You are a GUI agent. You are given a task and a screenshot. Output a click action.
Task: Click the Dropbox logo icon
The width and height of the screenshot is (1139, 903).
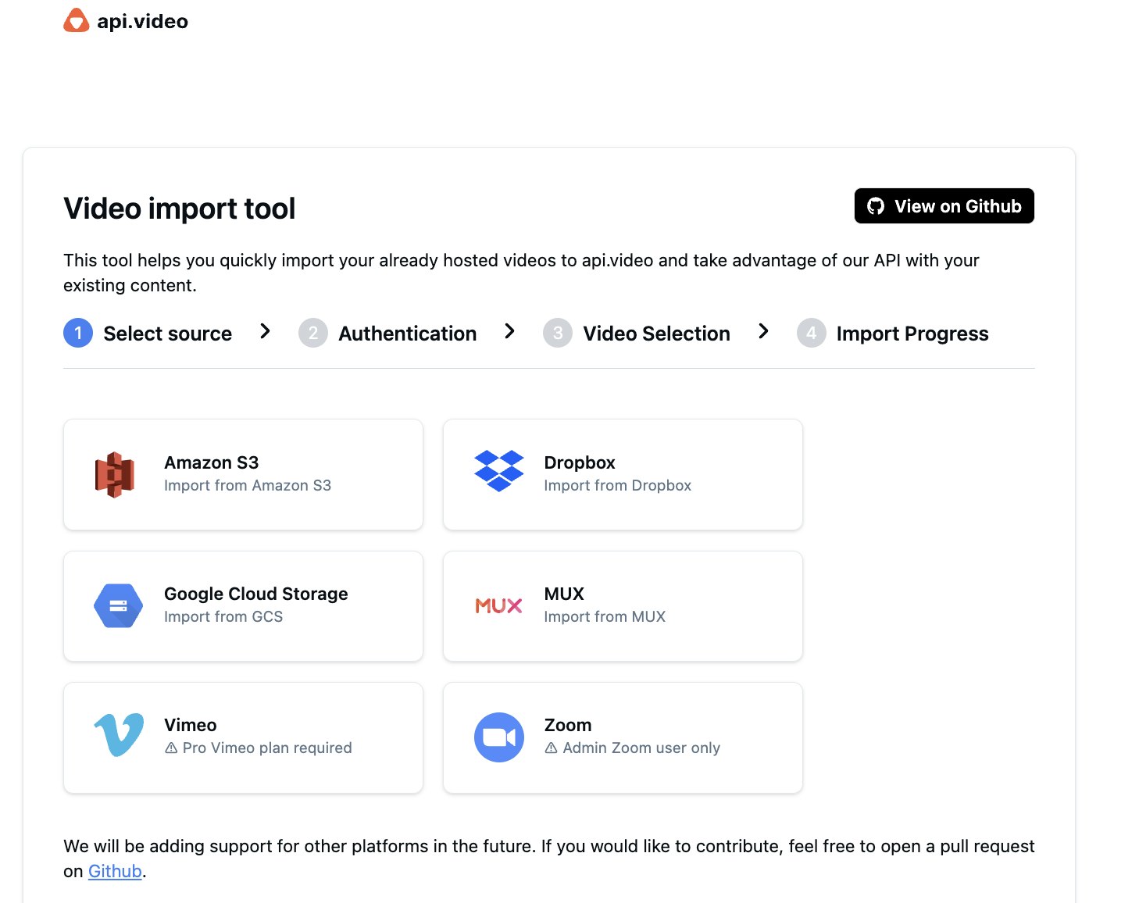click(498, 471)
